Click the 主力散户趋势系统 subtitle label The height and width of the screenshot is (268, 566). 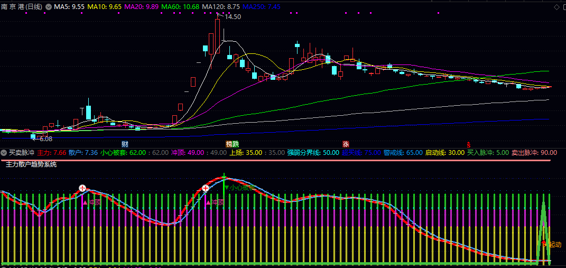click(31, 164)
